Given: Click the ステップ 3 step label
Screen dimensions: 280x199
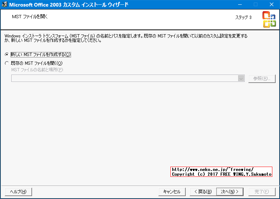Looking at the screenshot, I should pos(243,17).
